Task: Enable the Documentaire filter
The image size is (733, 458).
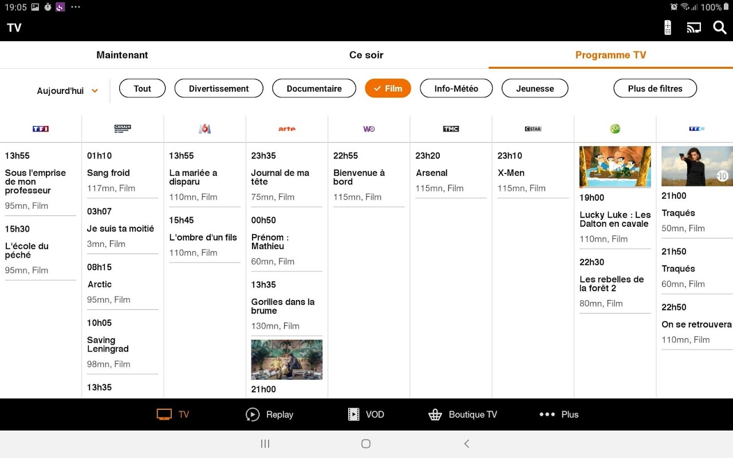Action: click(314, 88)
